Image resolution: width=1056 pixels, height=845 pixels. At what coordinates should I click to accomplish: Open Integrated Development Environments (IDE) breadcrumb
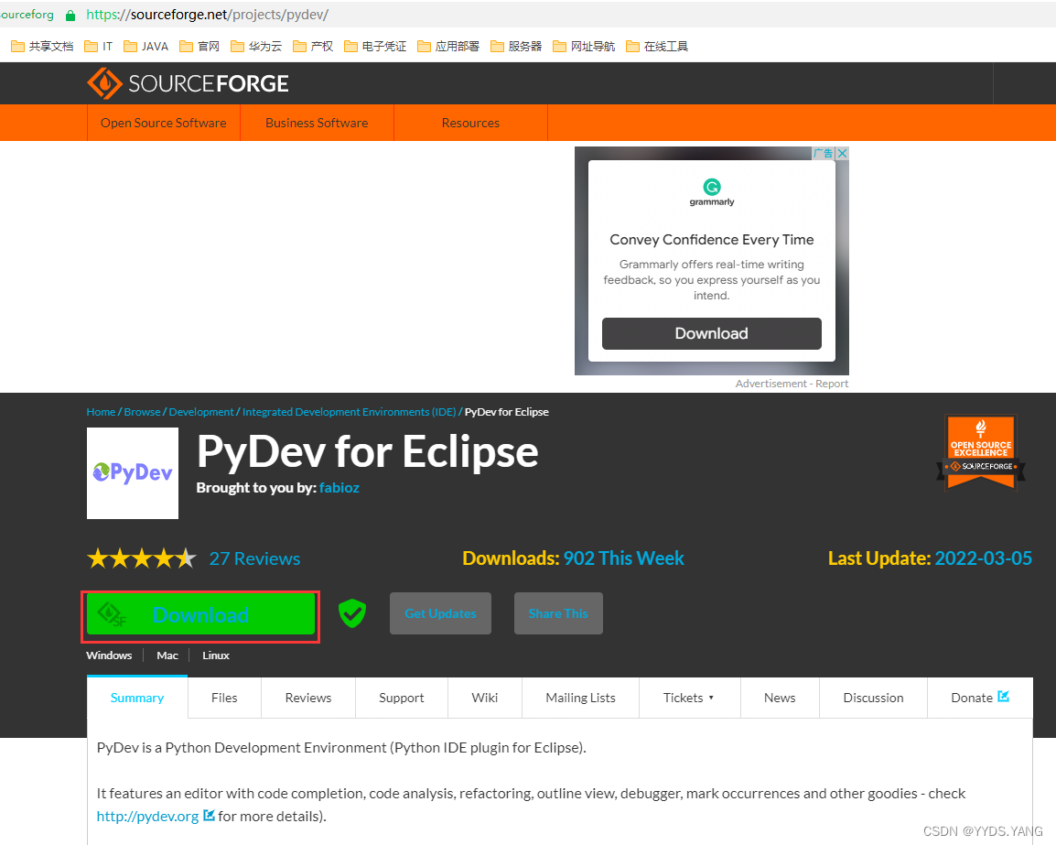point(349,412)
